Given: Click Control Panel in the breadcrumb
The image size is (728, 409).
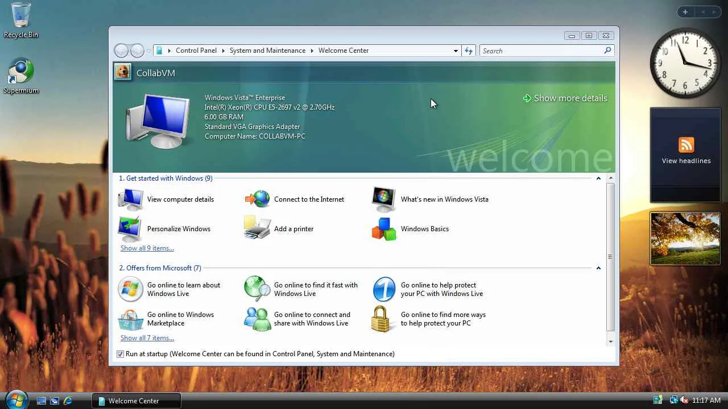Looking at the screenshot, I should tap(196, 51).
